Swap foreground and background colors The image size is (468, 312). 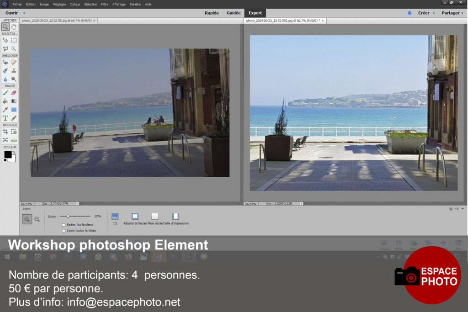(x=14, y=153)
